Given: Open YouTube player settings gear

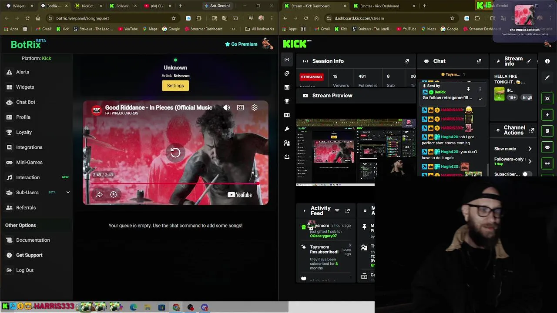Looking at the screenshot, I should pos(254,107).
